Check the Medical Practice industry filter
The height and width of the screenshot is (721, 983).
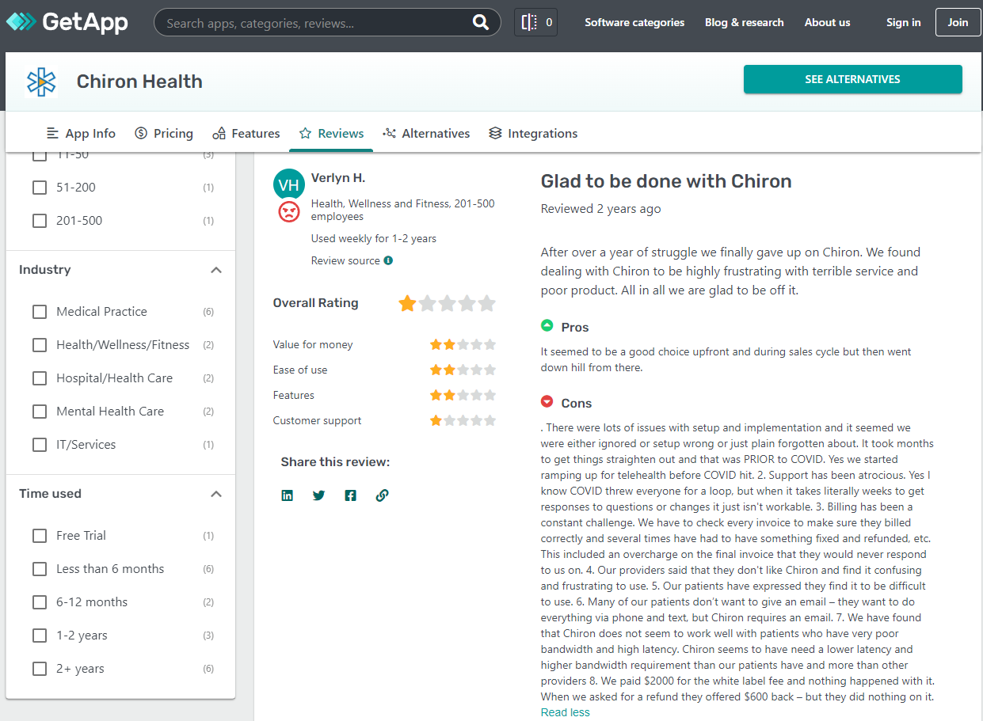click(x=40, y=312)
